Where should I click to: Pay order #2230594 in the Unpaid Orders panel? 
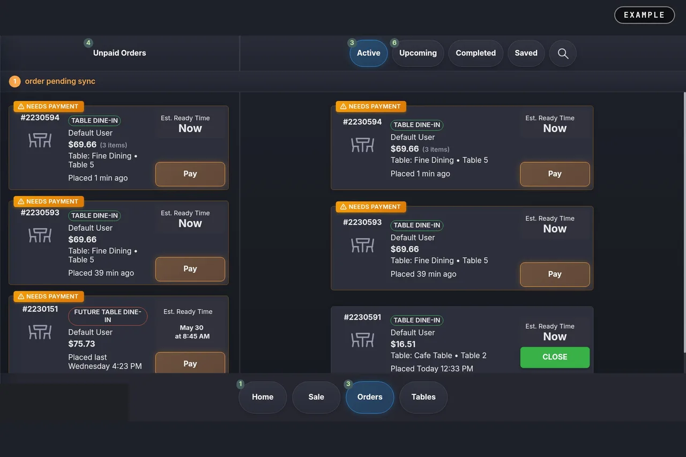point(190,174)
